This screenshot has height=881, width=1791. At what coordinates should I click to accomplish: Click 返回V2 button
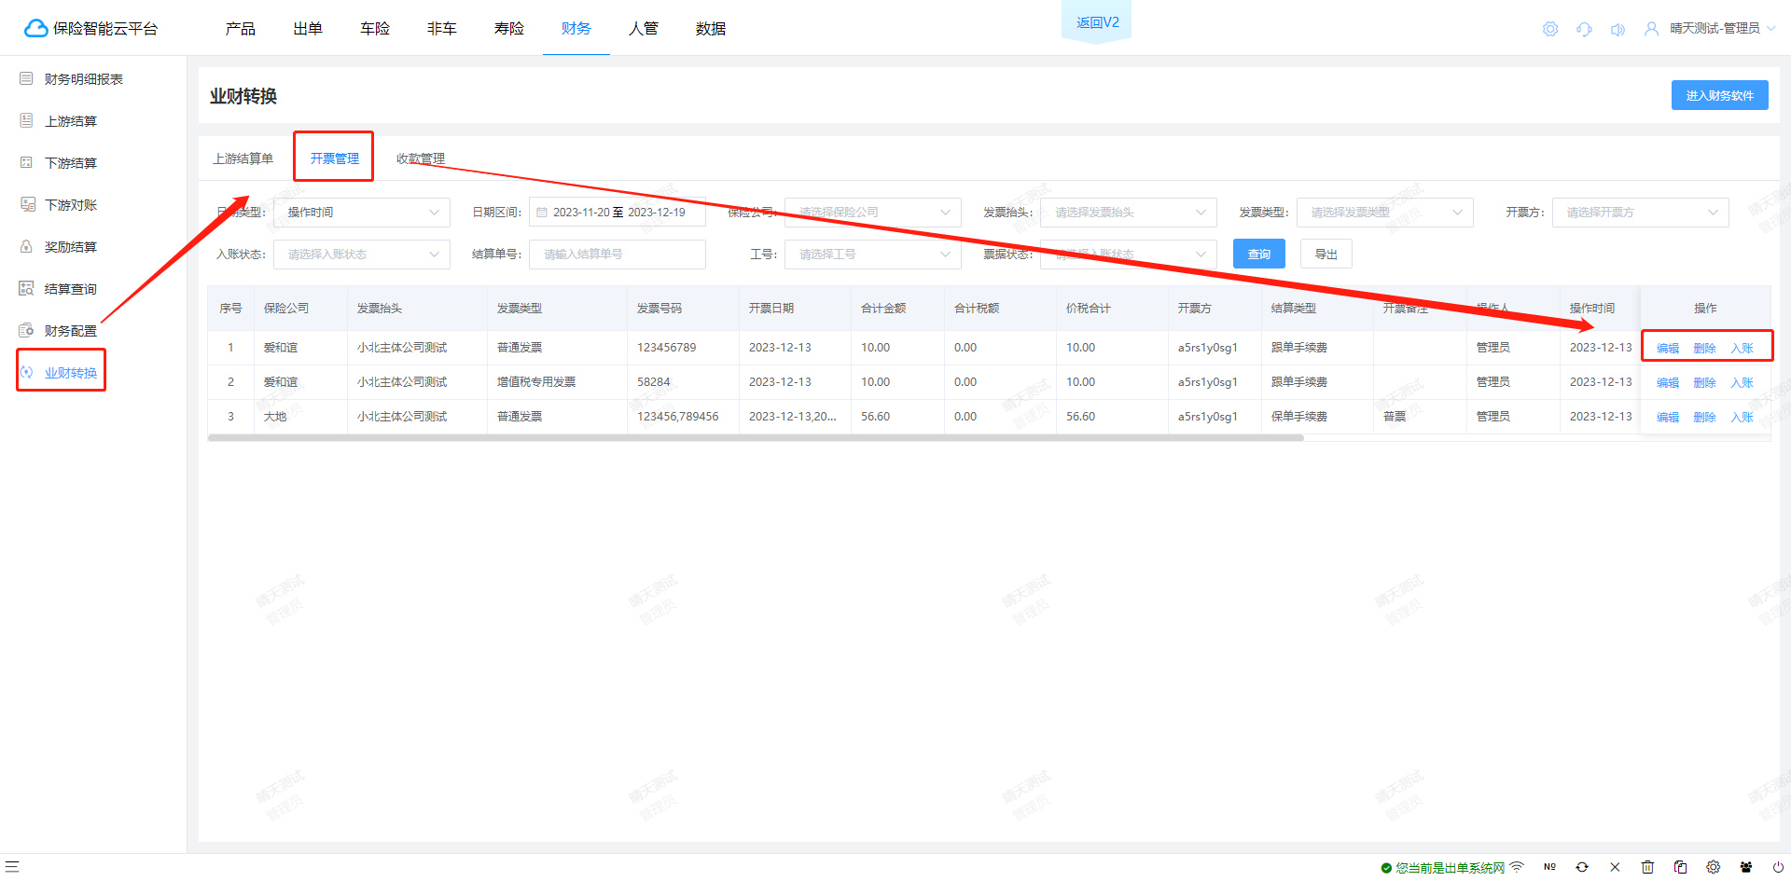(x=1097, y=21)
